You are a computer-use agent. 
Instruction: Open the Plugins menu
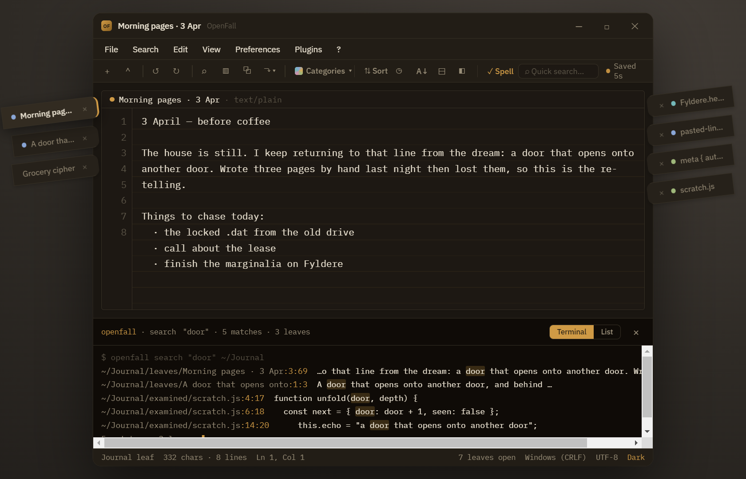(x=308, y=50)
